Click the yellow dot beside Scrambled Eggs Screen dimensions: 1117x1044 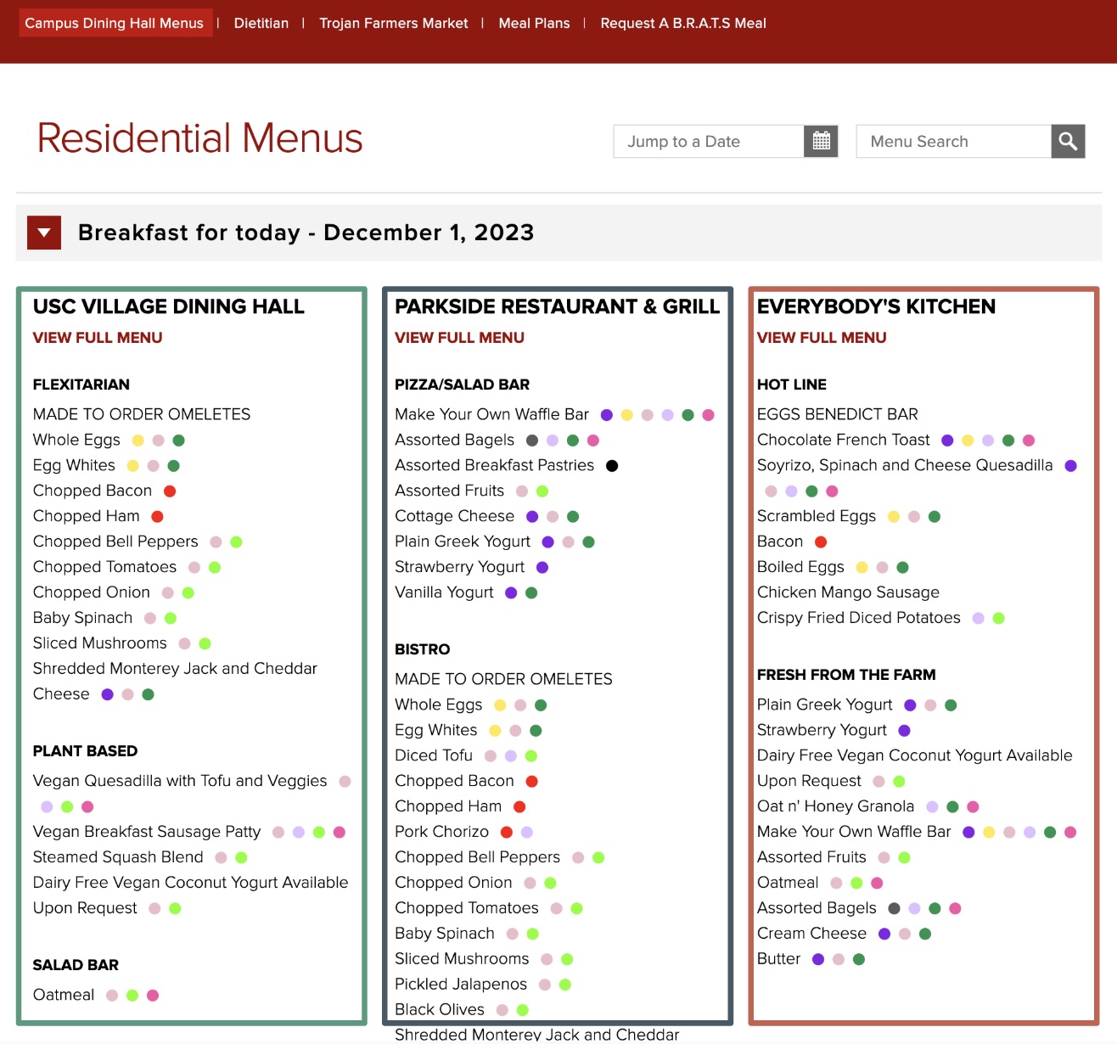point(894,517)
